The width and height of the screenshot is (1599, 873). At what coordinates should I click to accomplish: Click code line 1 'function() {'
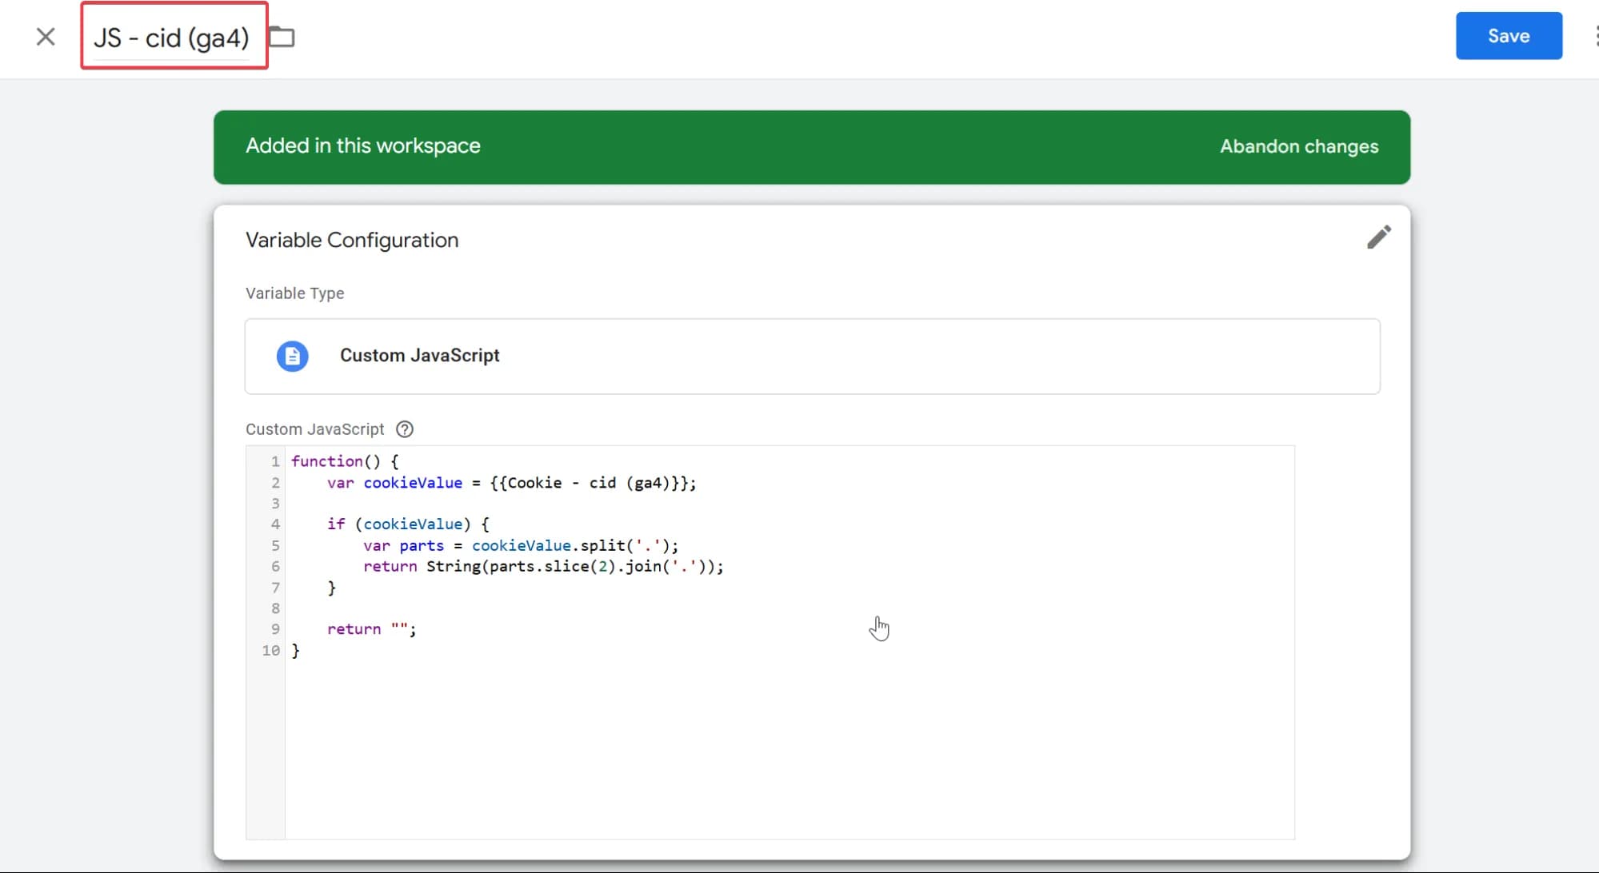[x=345, y=461]
